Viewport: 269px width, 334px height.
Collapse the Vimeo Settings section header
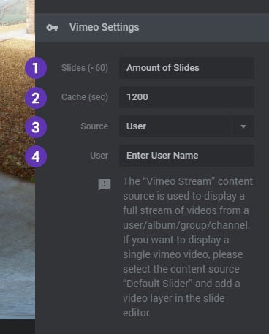[x=152, y=28]
